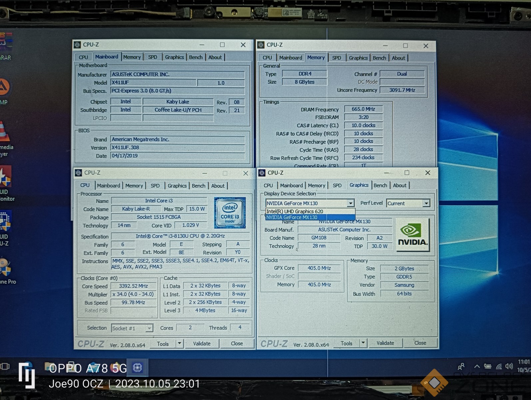Show hidden tray icons with the up chevron

477,366
